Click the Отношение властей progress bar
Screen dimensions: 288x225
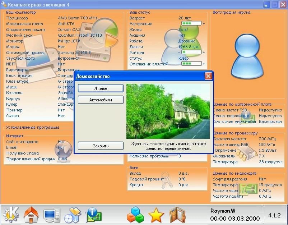(x=191, y=64)
